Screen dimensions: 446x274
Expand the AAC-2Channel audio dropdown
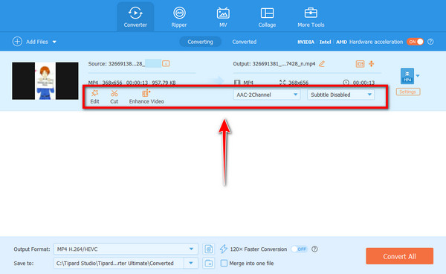coord(267,95)
